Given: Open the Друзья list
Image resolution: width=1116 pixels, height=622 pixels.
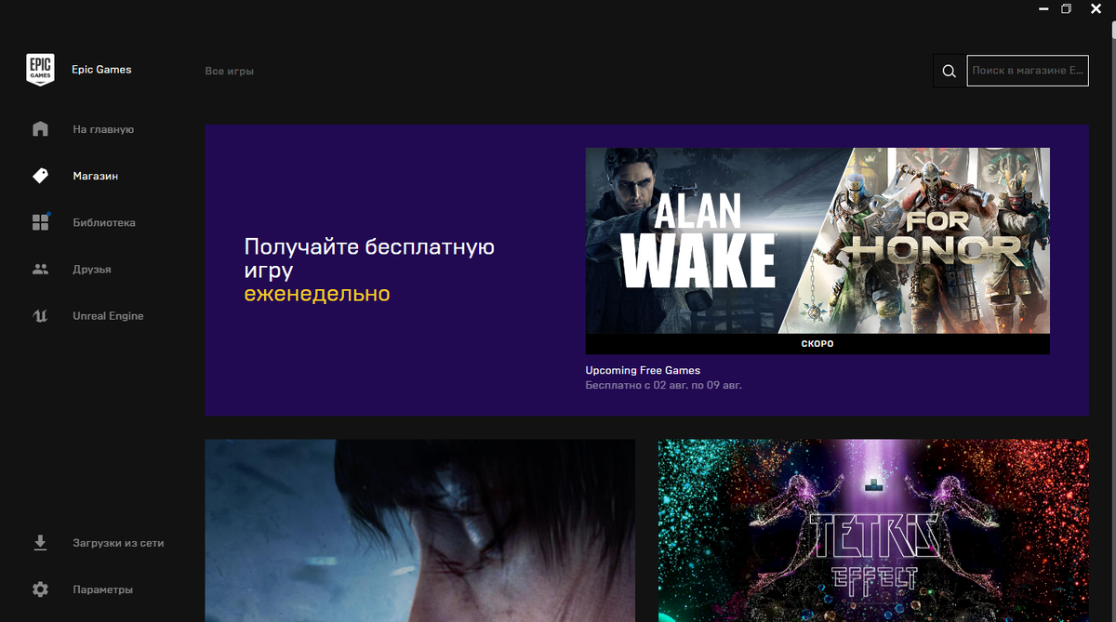Looking at the screenshot, I should click(92, 270).
